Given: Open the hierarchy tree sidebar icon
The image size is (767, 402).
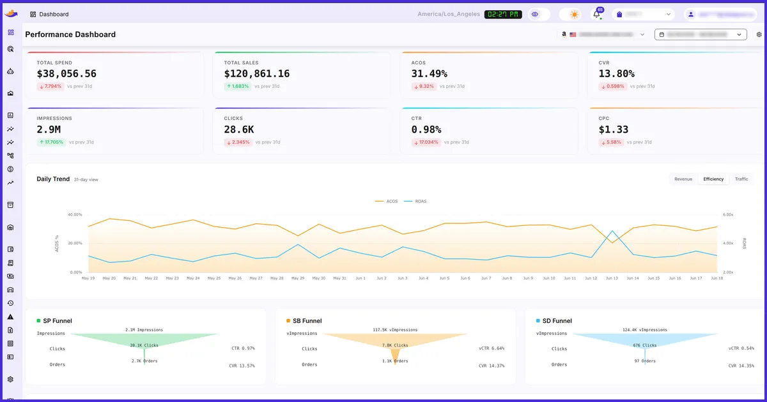Looking at the screenshot, I should pyautogui.click(x=10, y=156).
